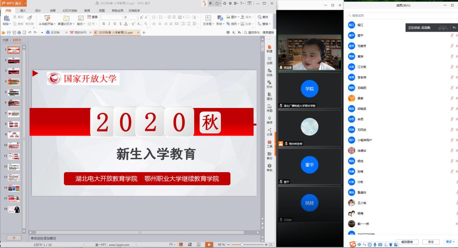This screenshot has width=458, height=248.
Task: Toggle bold formatting button
Action: pos(103,24)
